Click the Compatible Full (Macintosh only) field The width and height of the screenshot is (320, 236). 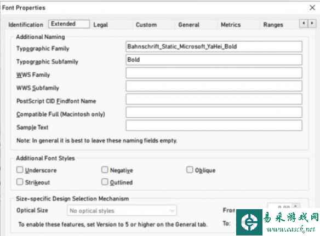point(214,112)
